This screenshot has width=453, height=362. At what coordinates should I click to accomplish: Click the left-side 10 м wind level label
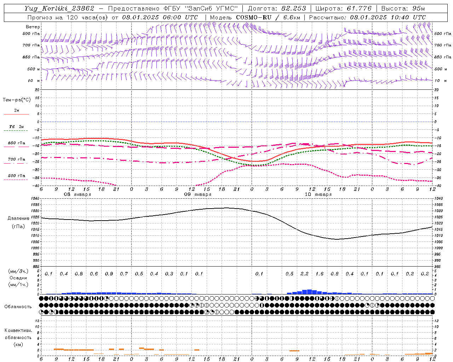(34, 81)
